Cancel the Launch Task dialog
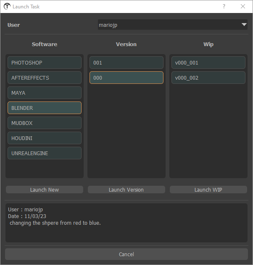 click(x=126, y=254)
